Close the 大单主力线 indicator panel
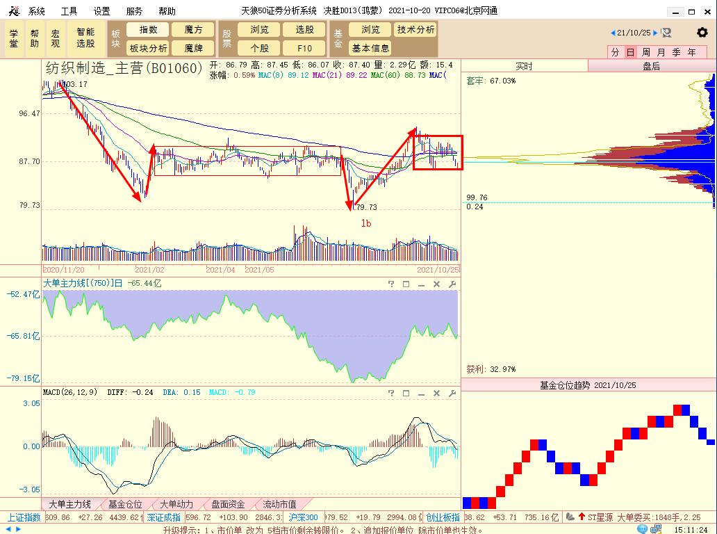This screenshot has width=717, height=534. click(x=437, y=284)
